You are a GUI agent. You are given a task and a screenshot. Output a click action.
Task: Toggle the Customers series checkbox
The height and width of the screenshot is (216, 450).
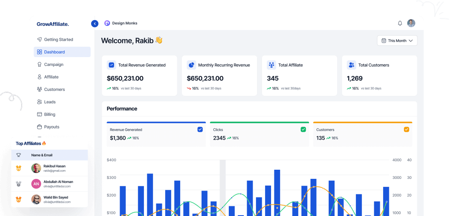coord(407,130)
